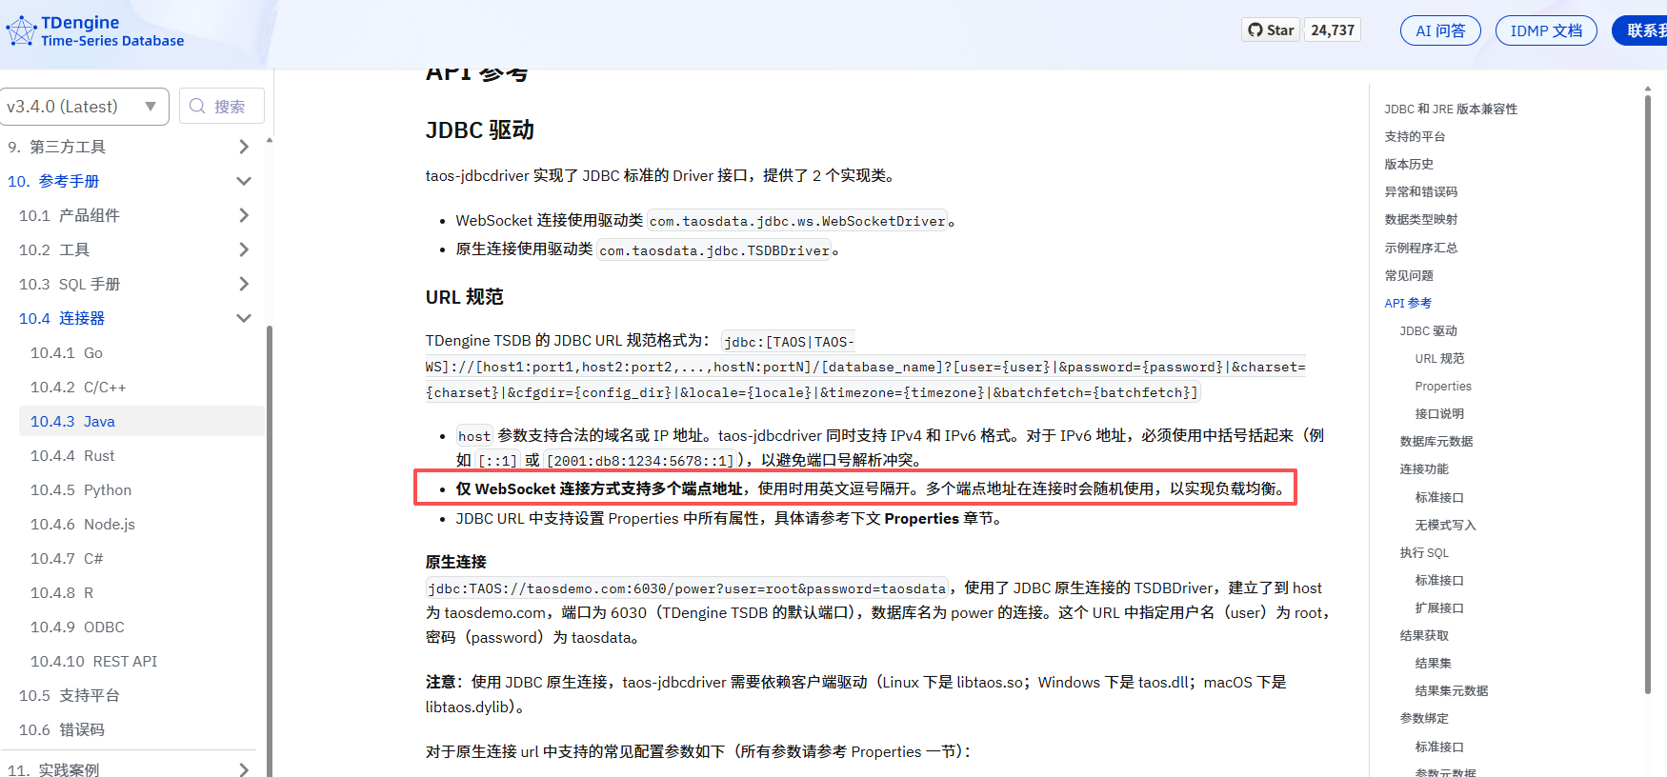
Task: Expand the 实践案例 section chevron
Action: (244, 769)
